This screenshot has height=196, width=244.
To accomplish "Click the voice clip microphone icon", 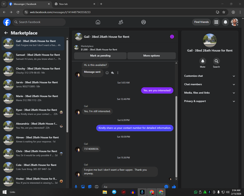I will point(76,187).
